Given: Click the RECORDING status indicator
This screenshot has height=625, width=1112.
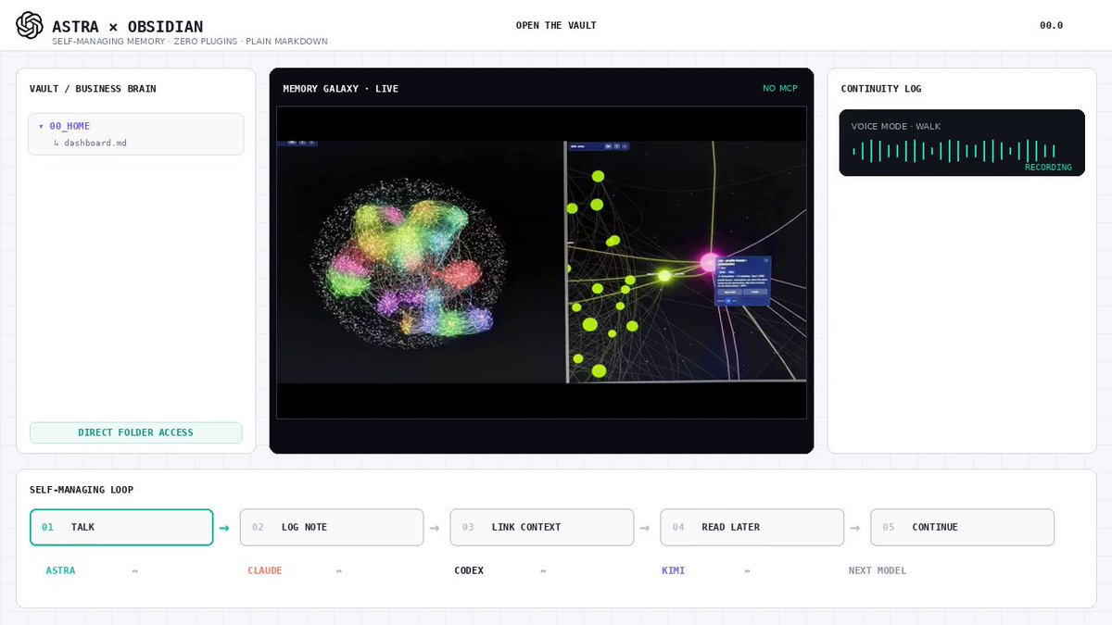Looking at the screenshot, I should coord(1048,168).
